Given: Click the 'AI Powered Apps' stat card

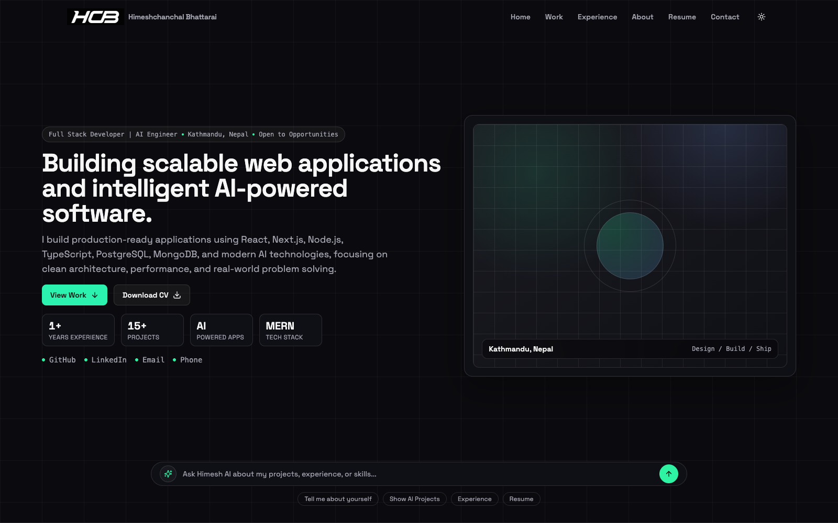Looking at the screenshot, I should pos(222,330).
